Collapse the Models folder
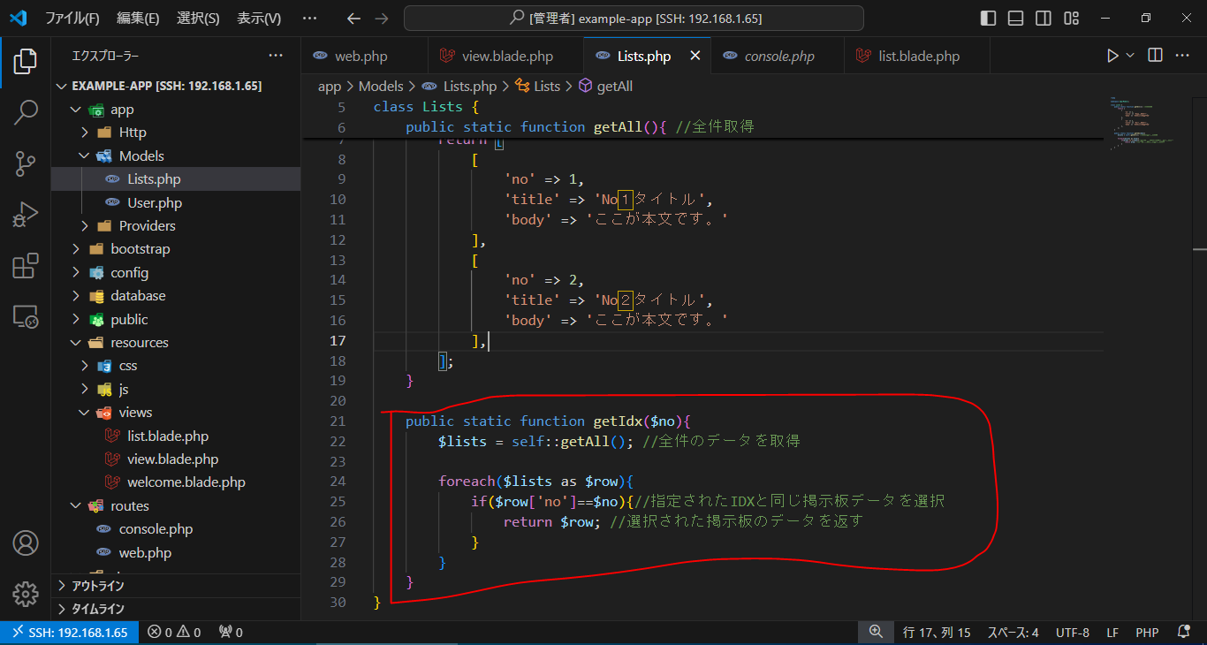This screenshot has width=1207, height=645. click(x=176, y=156)
